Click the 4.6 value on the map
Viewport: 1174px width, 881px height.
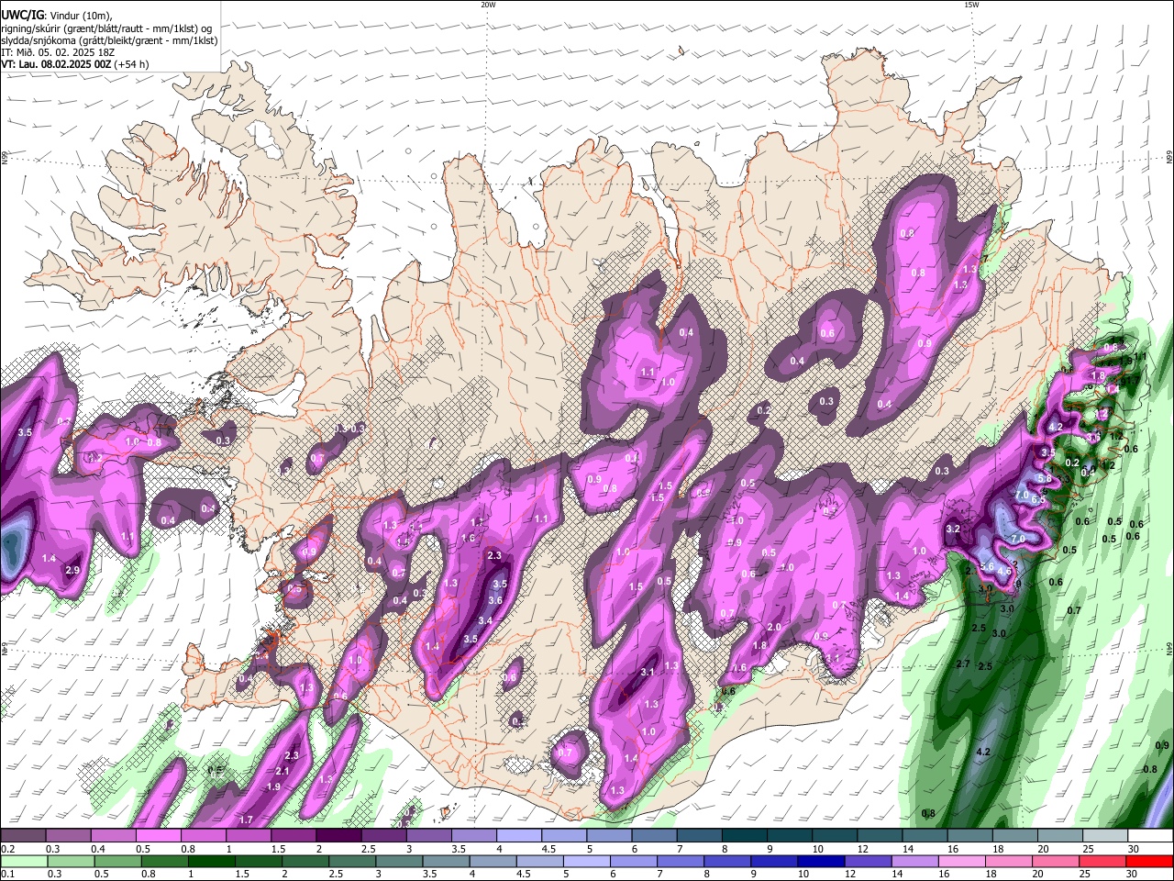(1004, 572)
